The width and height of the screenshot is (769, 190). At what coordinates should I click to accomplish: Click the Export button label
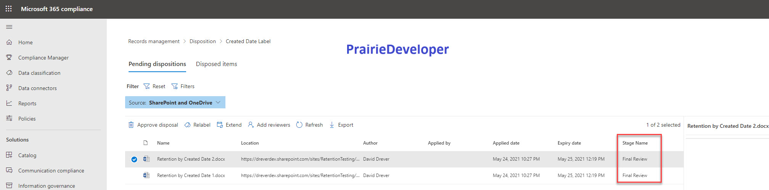[346, 125]
